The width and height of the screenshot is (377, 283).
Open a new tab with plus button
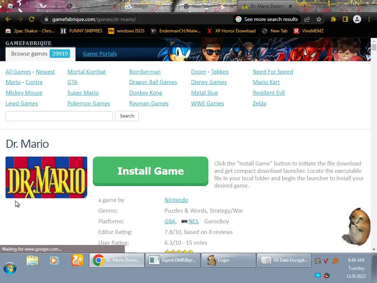[x=304, y=6]
